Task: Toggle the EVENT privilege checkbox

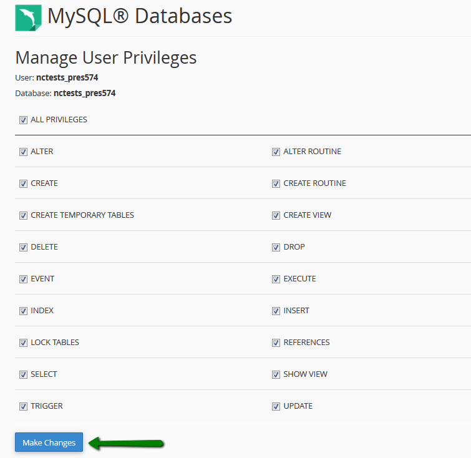Action: pos(23,280)
